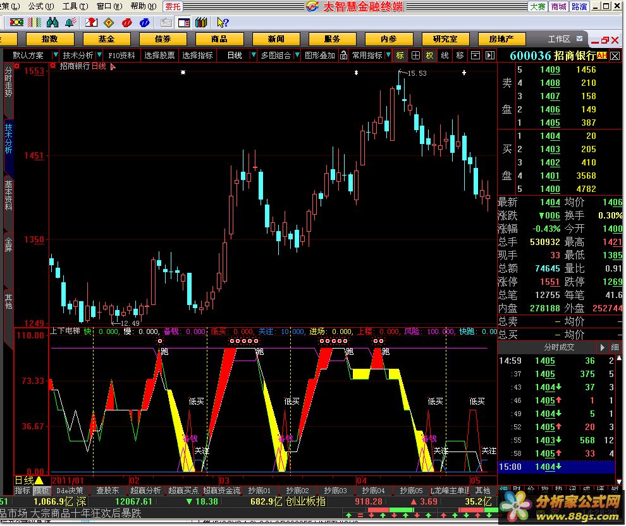Click the blue circular info icon
Image resolution: width=626 pixels, height=526 pixels.
145,23
